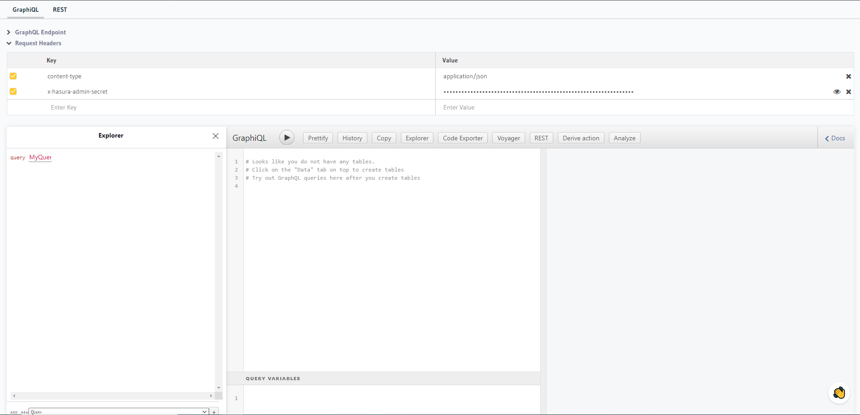The image size is (860, 415).
Task: Click the application/json header value
Action: click(465, 76)
